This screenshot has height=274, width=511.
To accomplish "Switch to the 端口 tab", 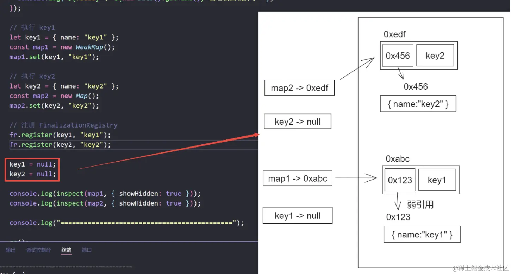I will [87, 250].
